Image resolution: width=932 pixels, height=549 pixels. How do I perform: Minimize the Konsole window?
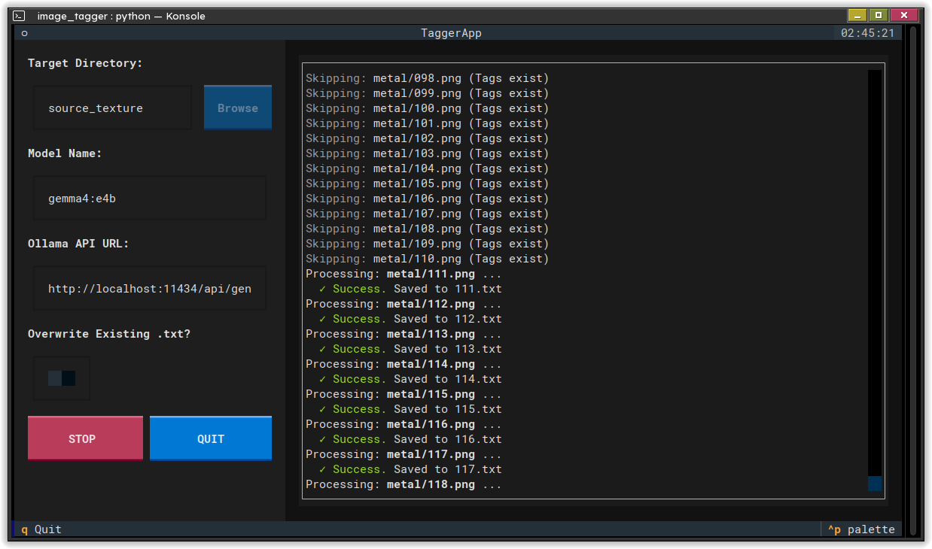pyautogui.click(x=857, y=15)
